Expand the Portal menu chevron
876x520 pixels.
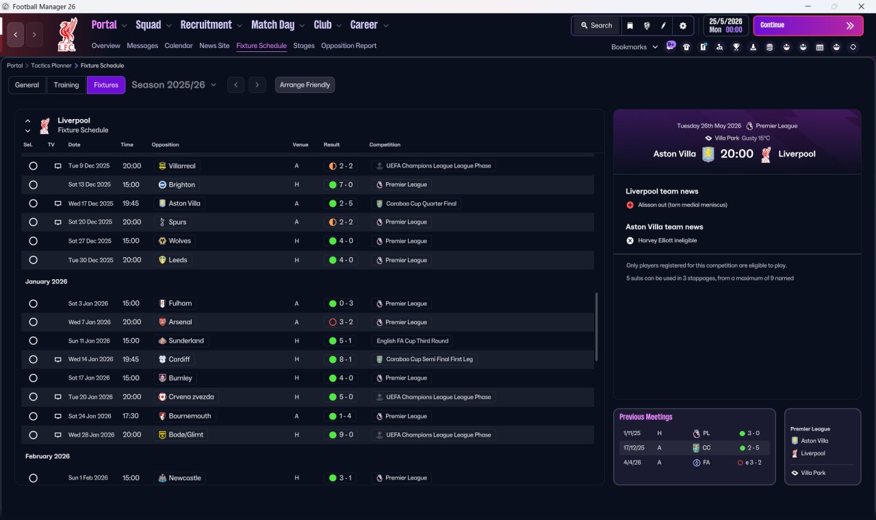coord(125,26)
